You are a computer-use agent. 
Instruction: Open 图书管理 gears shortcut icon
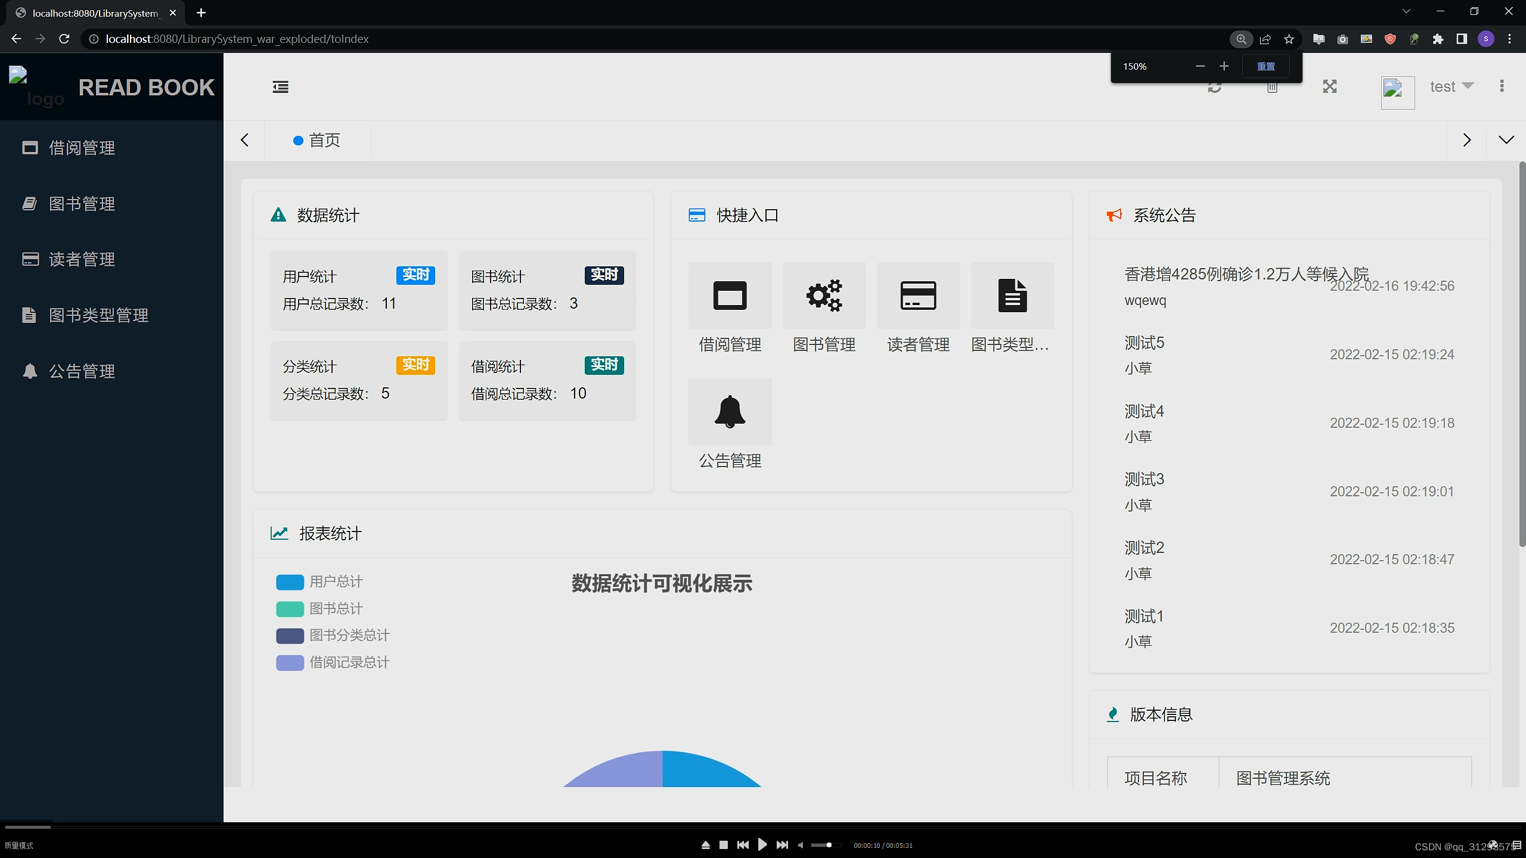[x=824, y=296]
